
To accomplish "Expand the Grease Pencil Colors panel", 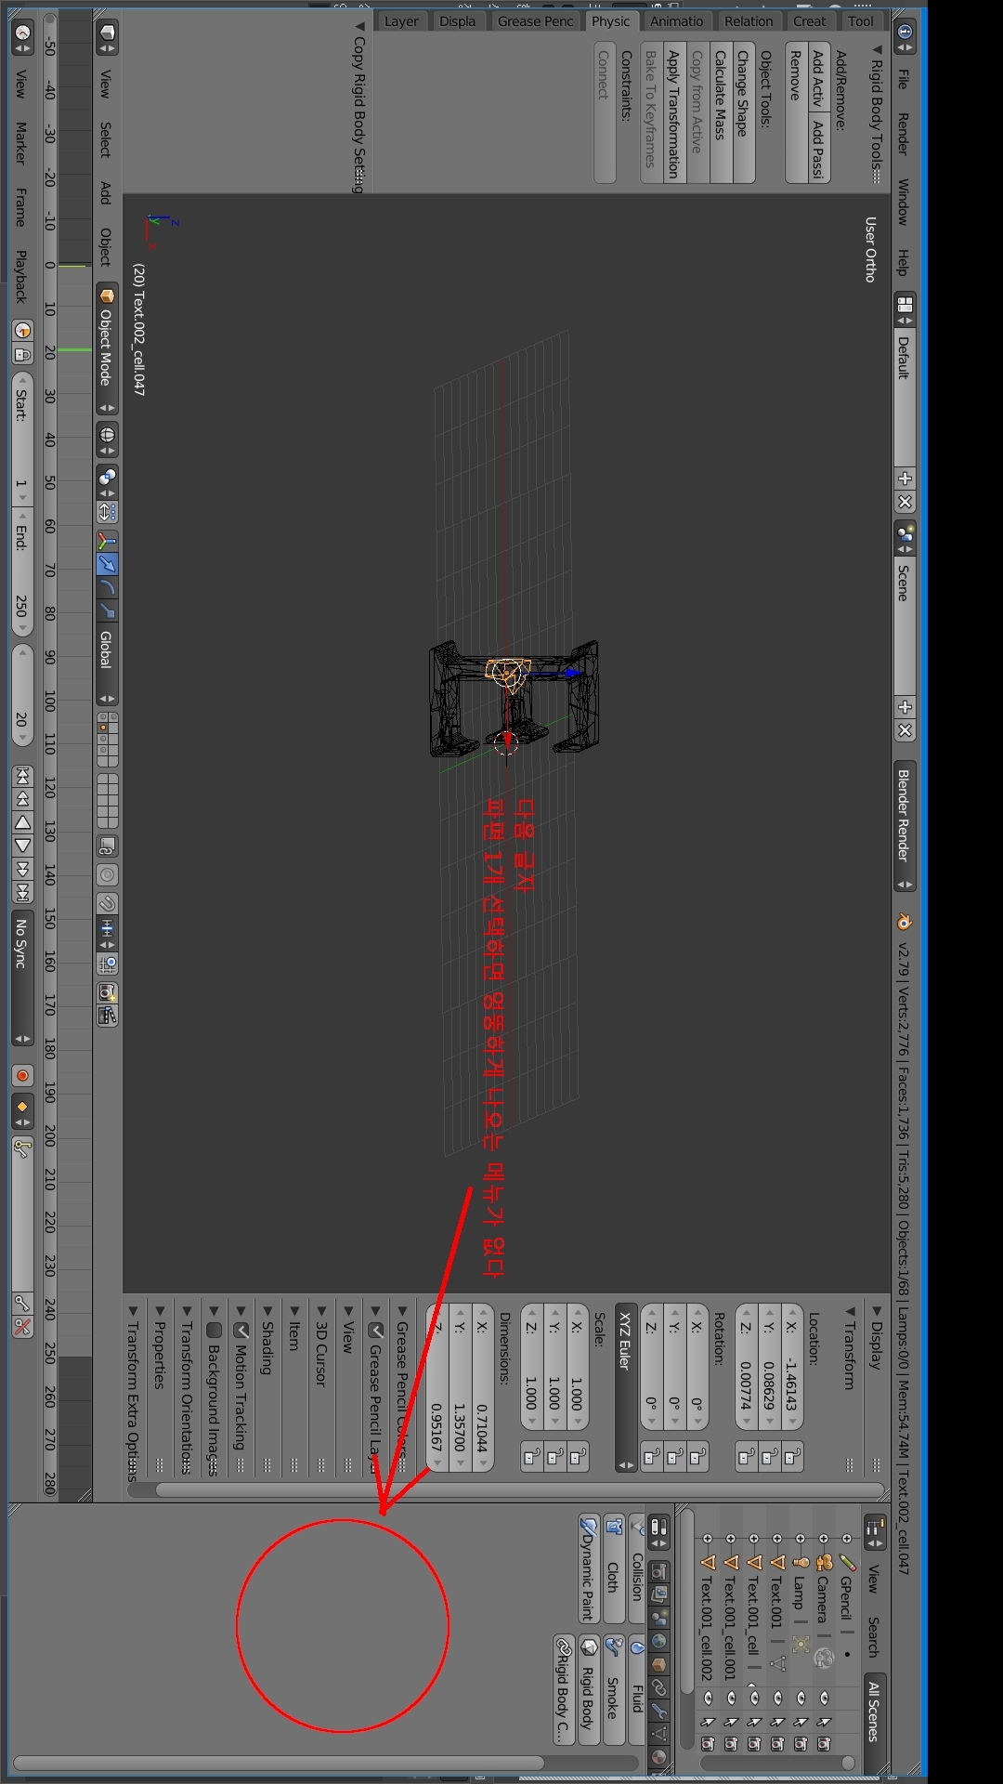I will tap(402, 1311).
